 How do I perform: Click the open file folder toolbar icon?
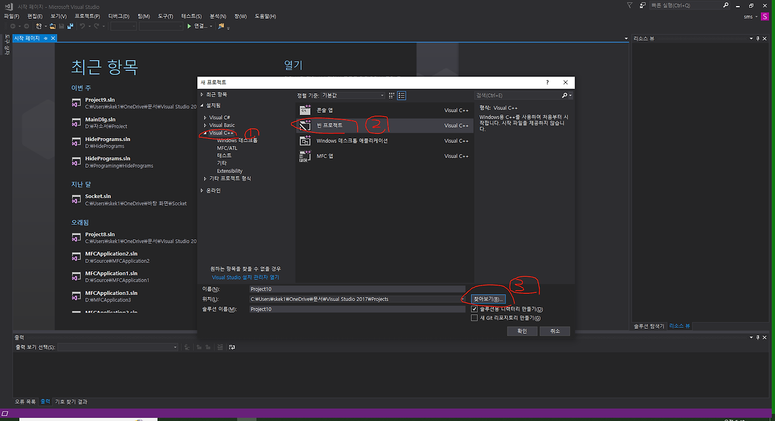pos(53,26)
